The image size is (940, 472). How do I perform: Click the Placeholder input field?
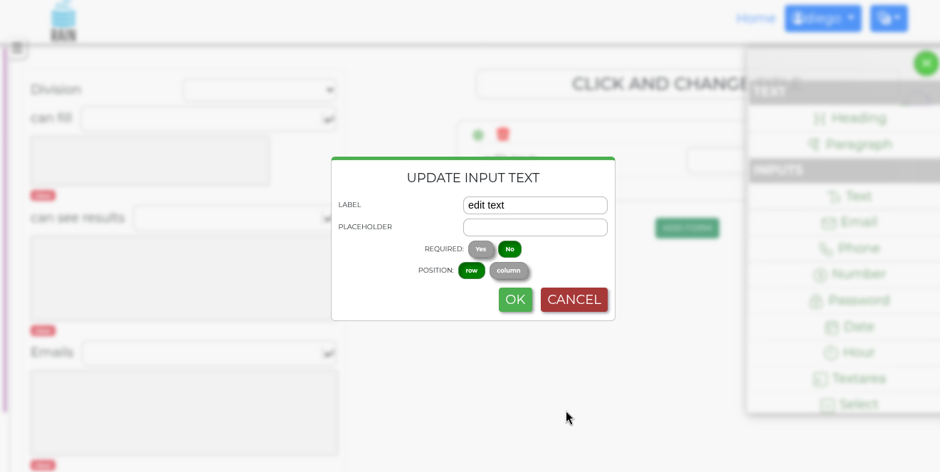tap(535, 227)
